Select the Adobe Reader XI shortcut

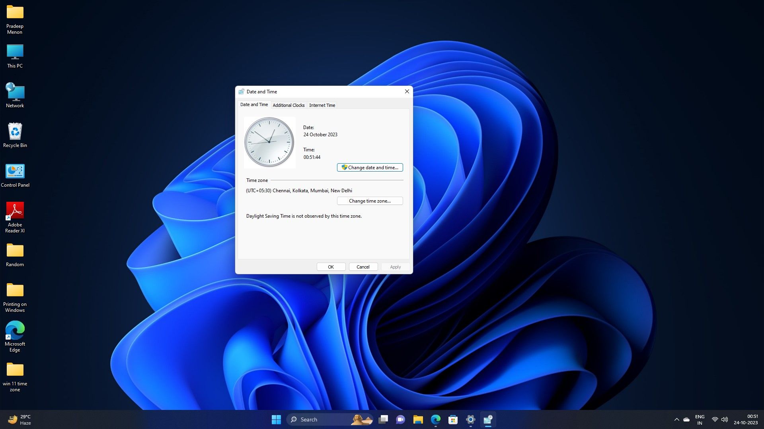click(15, 217)
